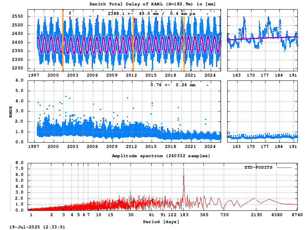Click the 'RMSE' vertical axis label

click(11, 112)
